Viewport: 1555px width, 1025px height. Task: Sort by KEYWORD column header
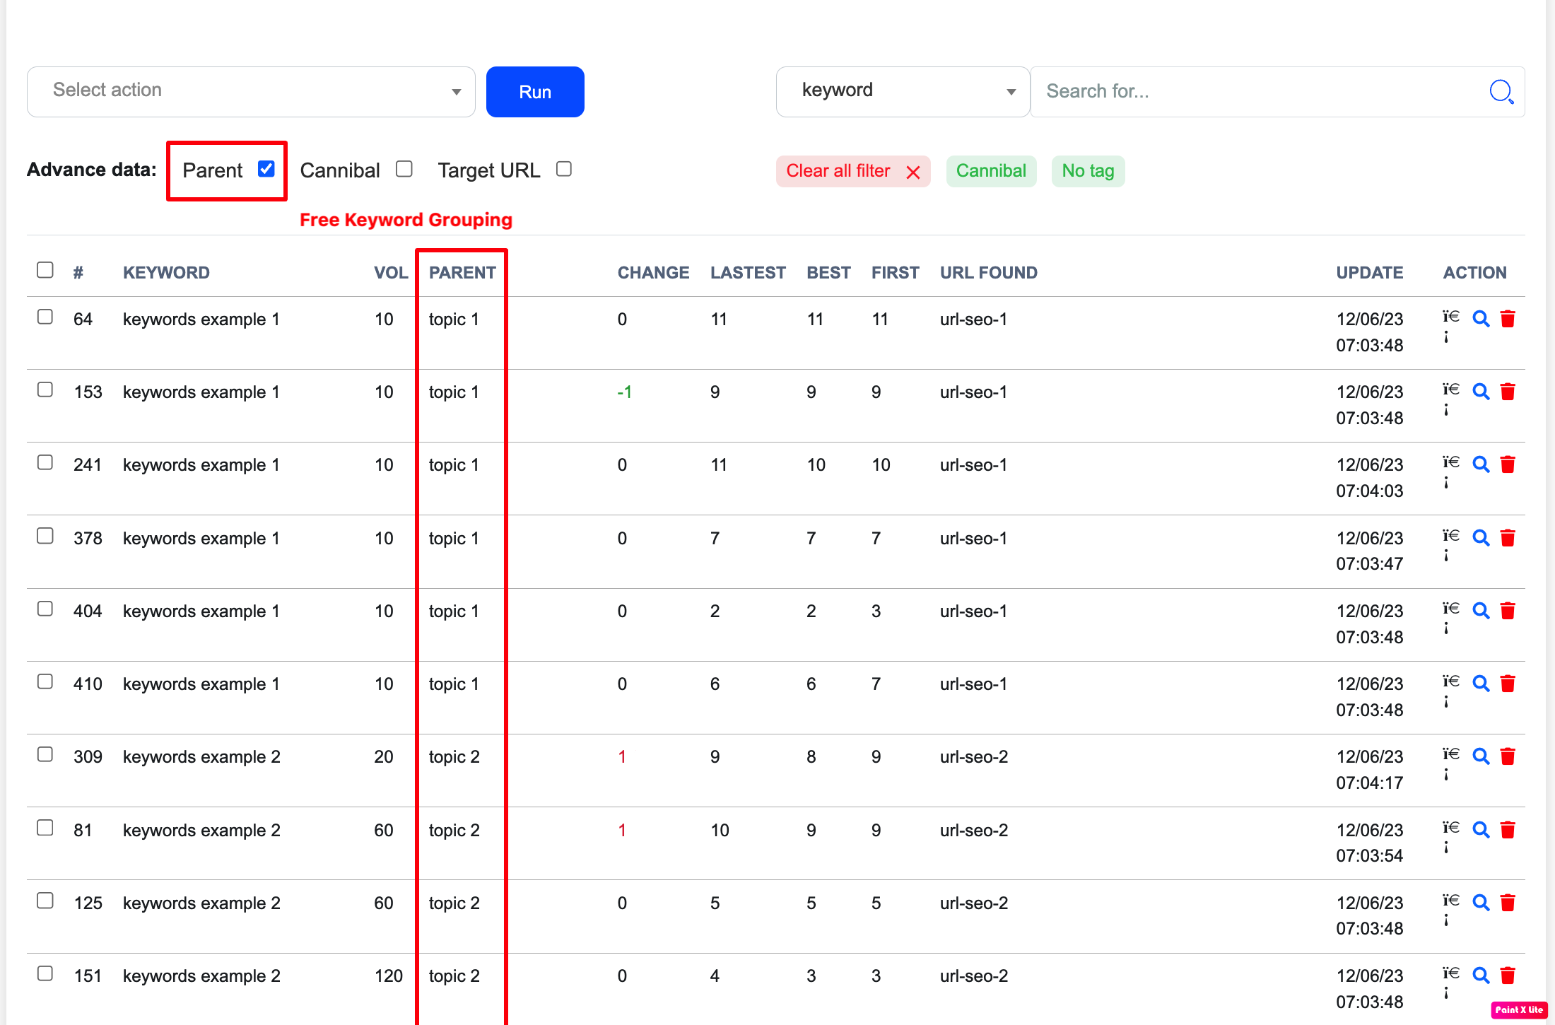point(166,273)
